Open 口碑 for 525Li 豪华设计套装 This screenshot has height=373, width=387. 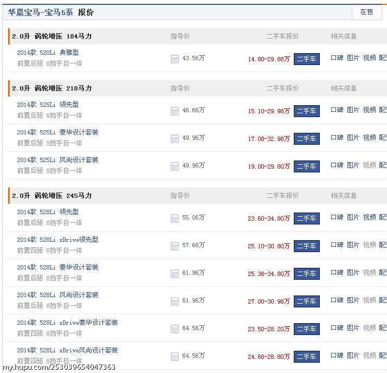pos(337,138)
